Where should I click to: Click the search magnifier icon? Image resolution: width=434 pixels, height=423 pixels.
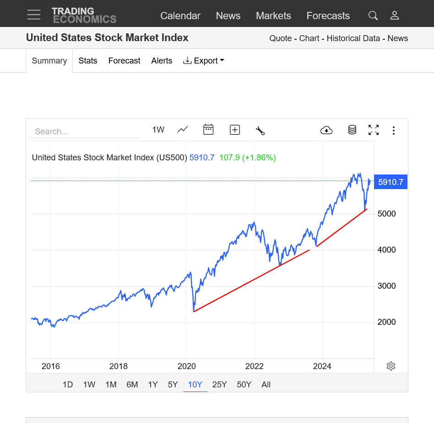pos(373,16)
